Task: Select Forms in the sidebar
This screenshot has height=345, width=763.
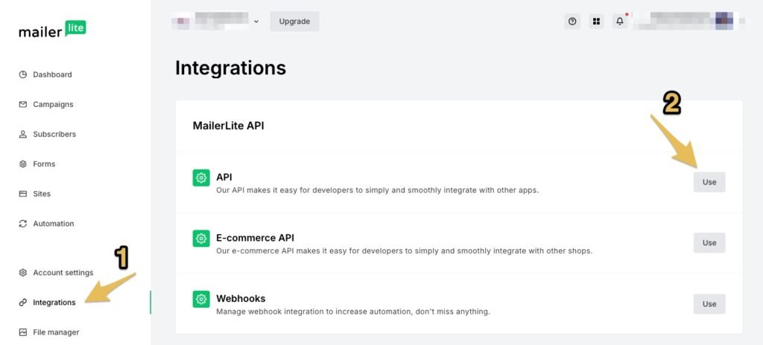Action: pos(44,164)
